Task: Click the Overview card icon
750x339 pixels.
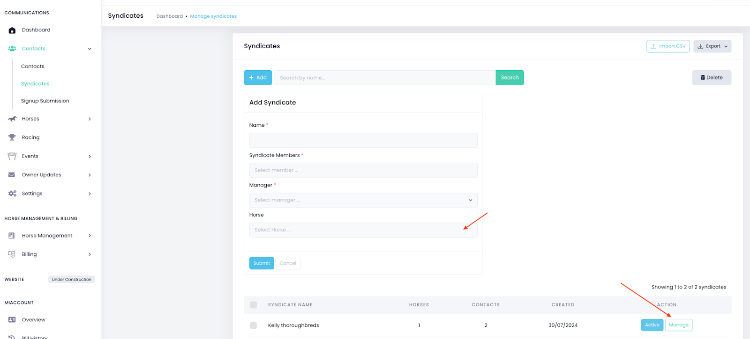Action: [12, 320]
